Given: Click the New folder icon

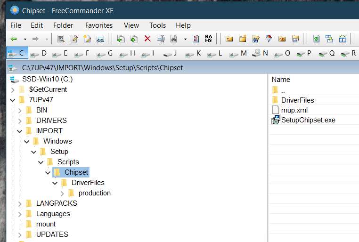Looking at the screenshot, I should point(243,39).
